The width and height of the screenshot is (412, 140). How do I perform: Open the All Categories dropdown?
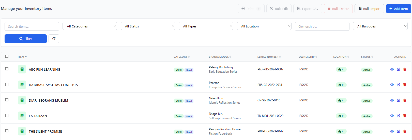(x=90, y=26)
